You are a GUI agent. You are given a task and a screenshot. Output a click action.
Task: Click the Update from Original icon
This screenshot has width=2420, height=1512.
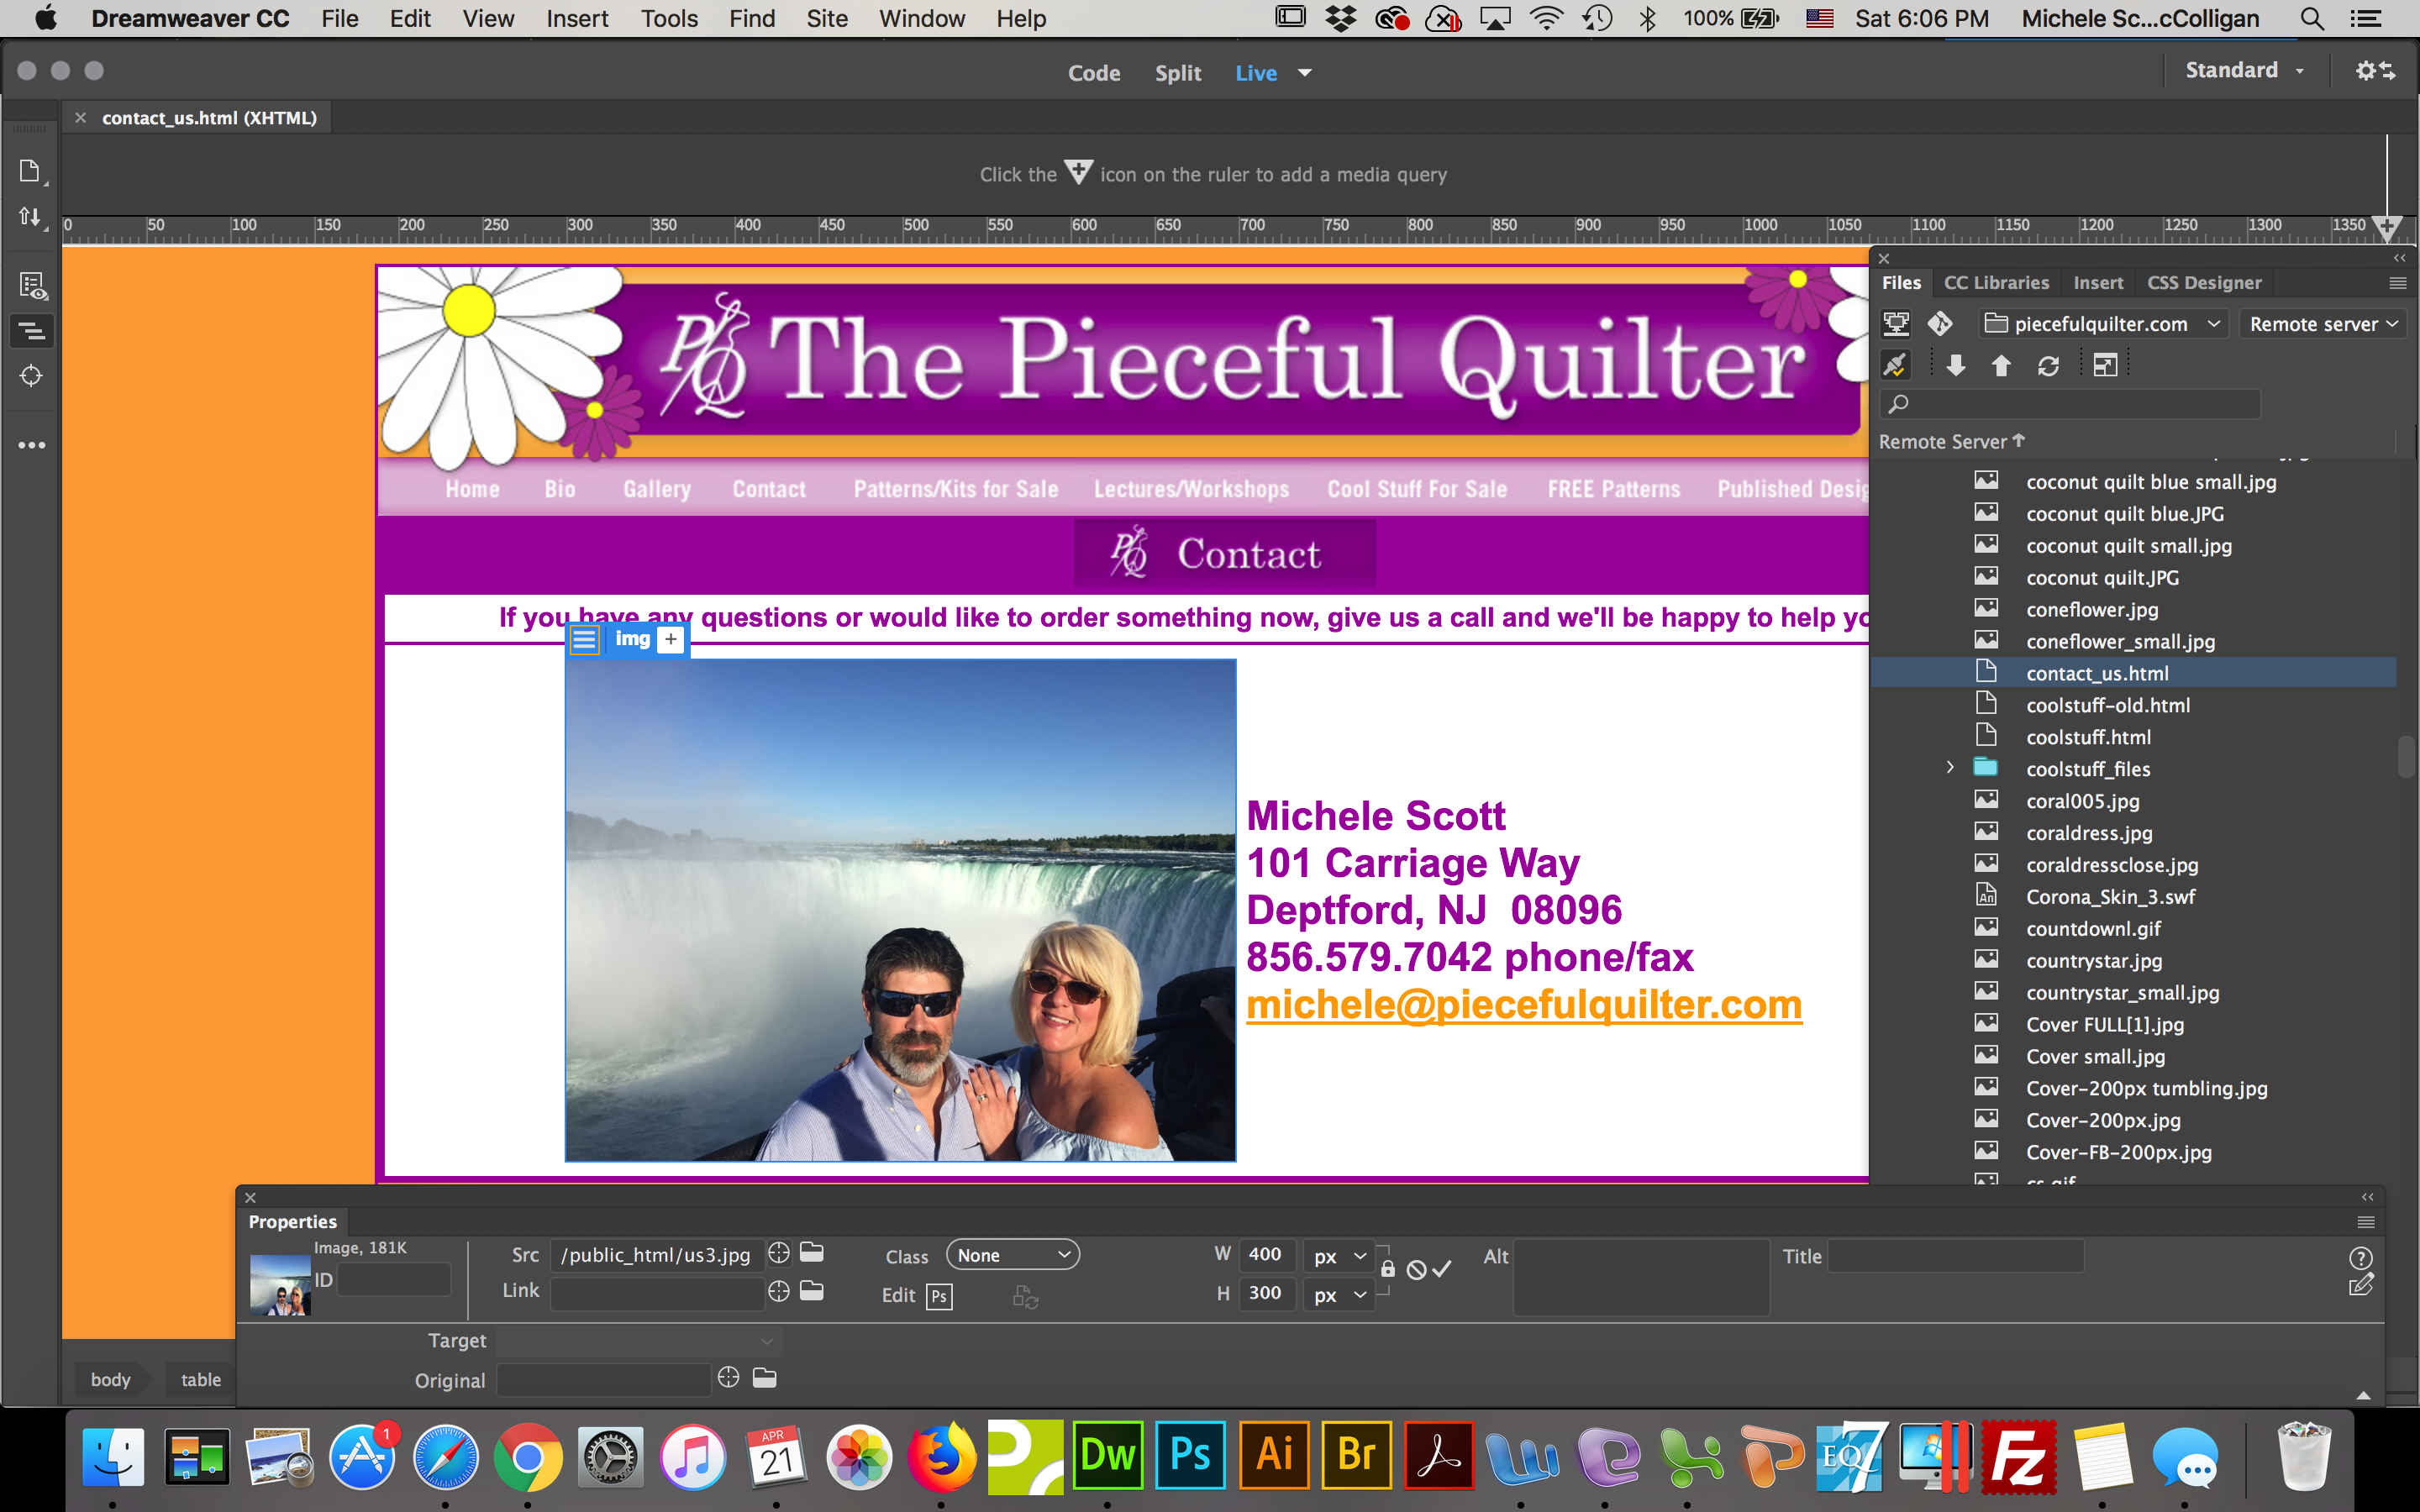[x=1025, y=1297]
